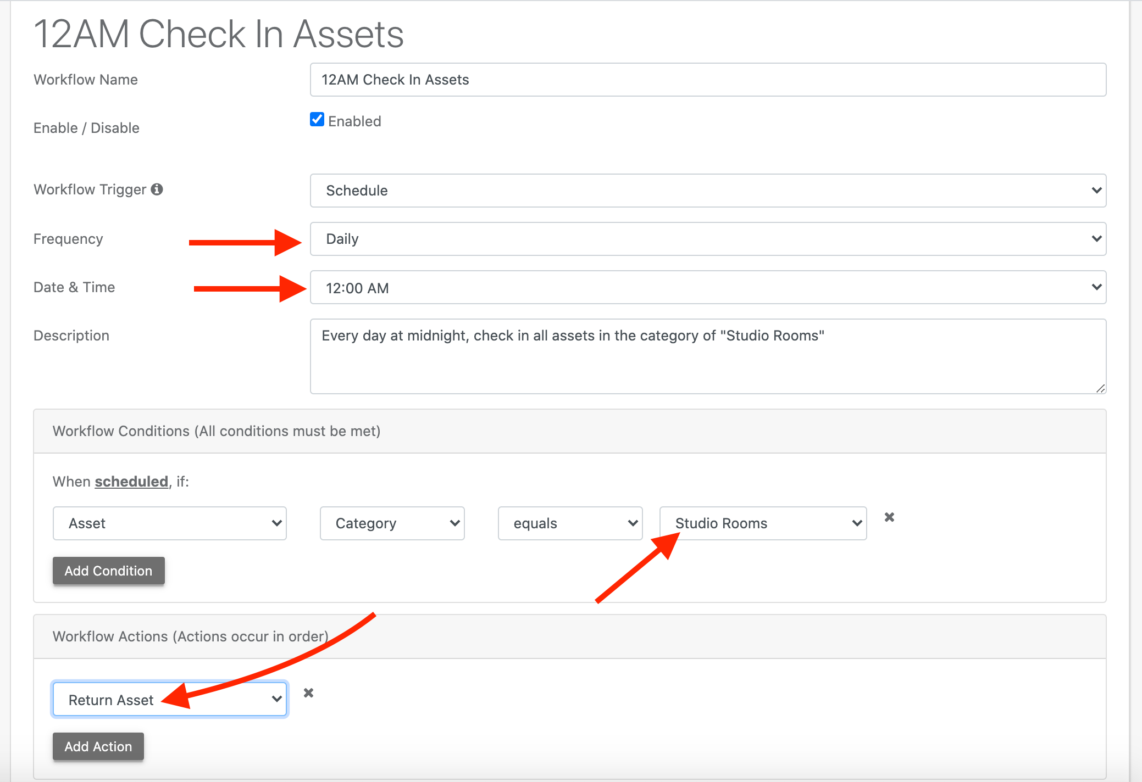Open the Workflow Trigger Schedule dropdown
Image resolution: width=1142 pixels, height=782 pixels.
708,191
